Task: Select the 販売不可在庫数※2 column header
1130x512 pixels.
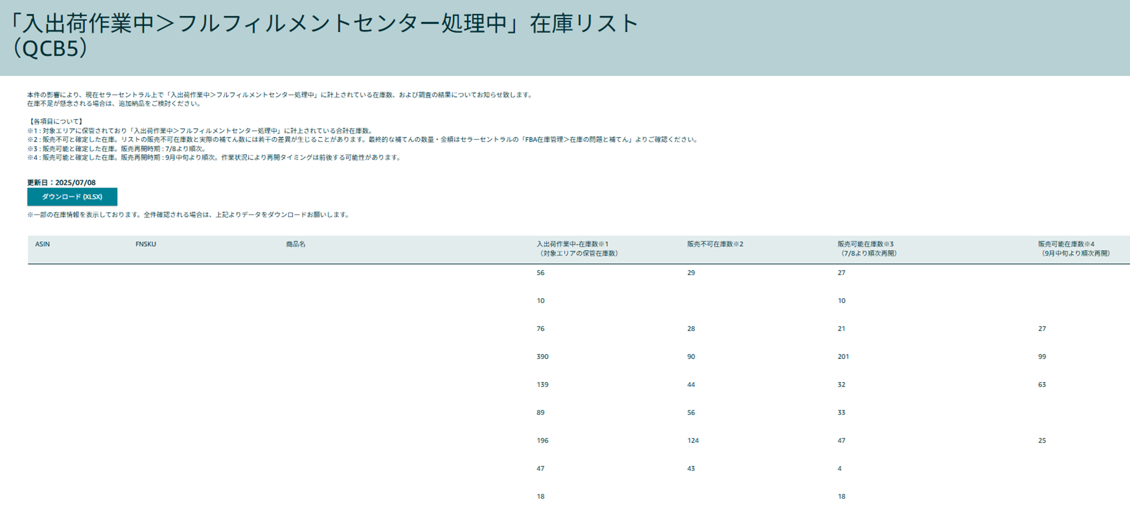Action: [x=715, y=244]
